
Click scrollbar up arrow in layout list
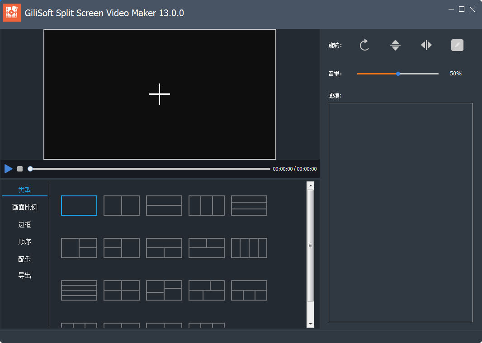(x=311, y=185)
